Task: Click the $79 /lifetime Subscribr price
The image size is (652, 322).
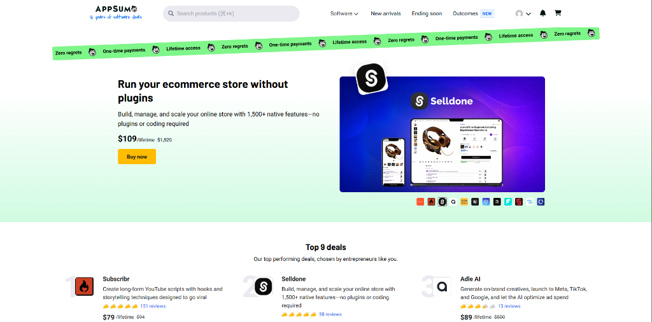Action: click(x=118, y=317)
